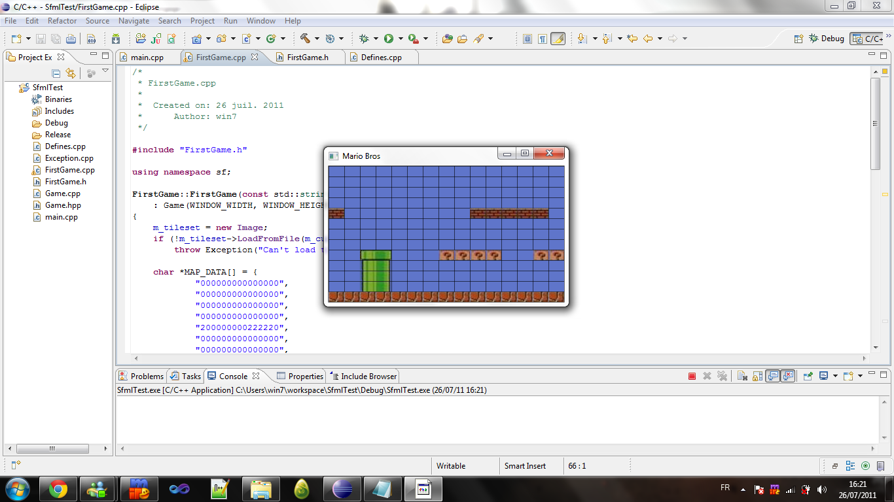Open the Navigate menu
The width and height of the screenshot is (894, 502).
pos(134,21)
